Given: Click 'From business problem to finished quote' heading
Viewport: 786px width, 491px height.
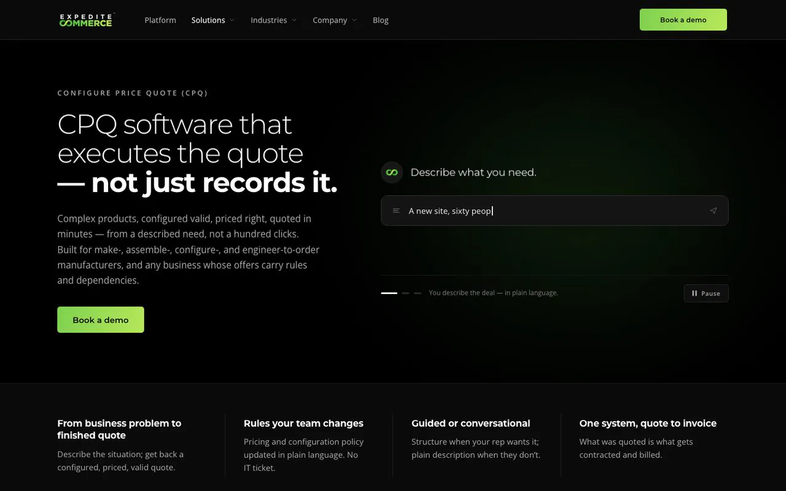Looking at the screenshot, I should (x=119, y=429).
